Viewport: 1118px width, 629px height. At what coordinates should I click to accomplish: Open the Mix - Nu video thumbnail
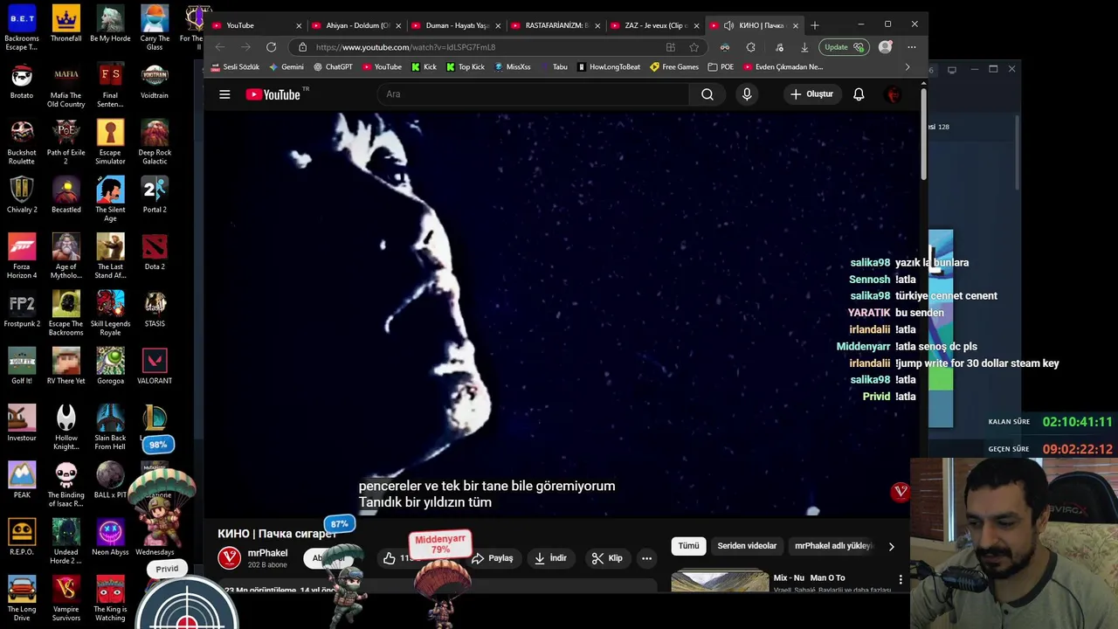click(x=720, y=582)
